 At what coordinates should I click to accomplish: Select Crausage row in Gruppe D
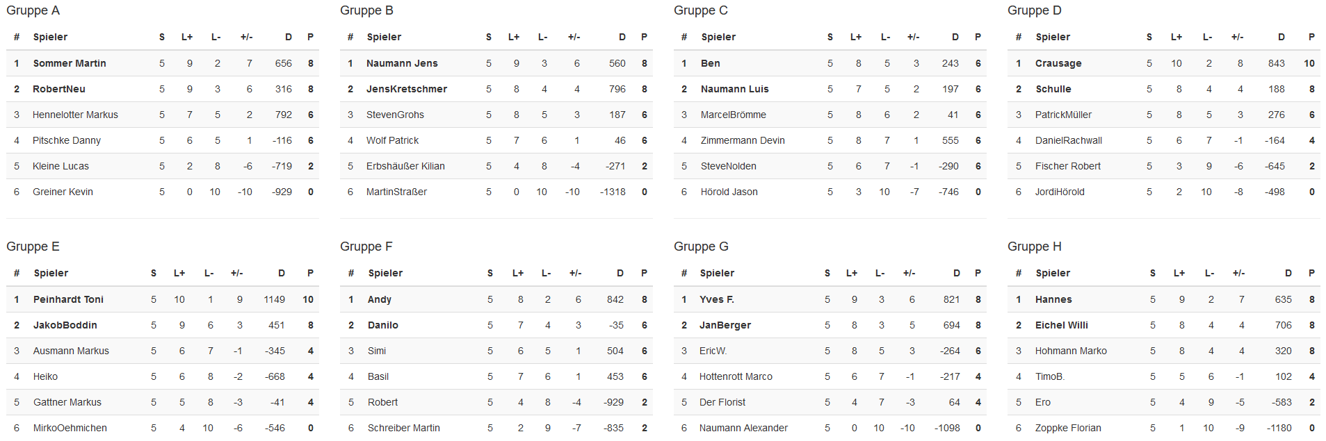(x=1163, y=63)
